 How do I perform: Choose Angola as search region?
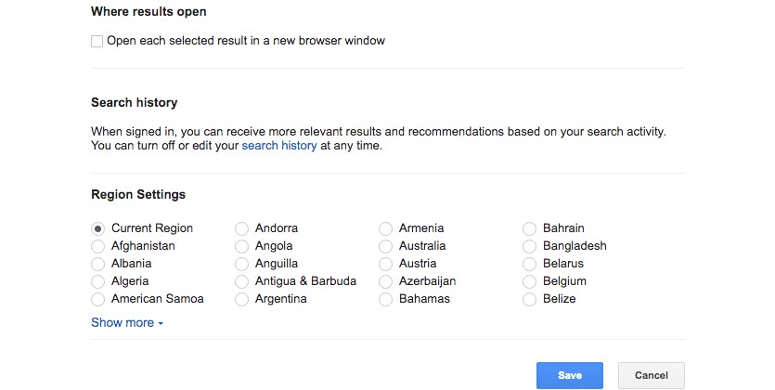pos(241,246)
